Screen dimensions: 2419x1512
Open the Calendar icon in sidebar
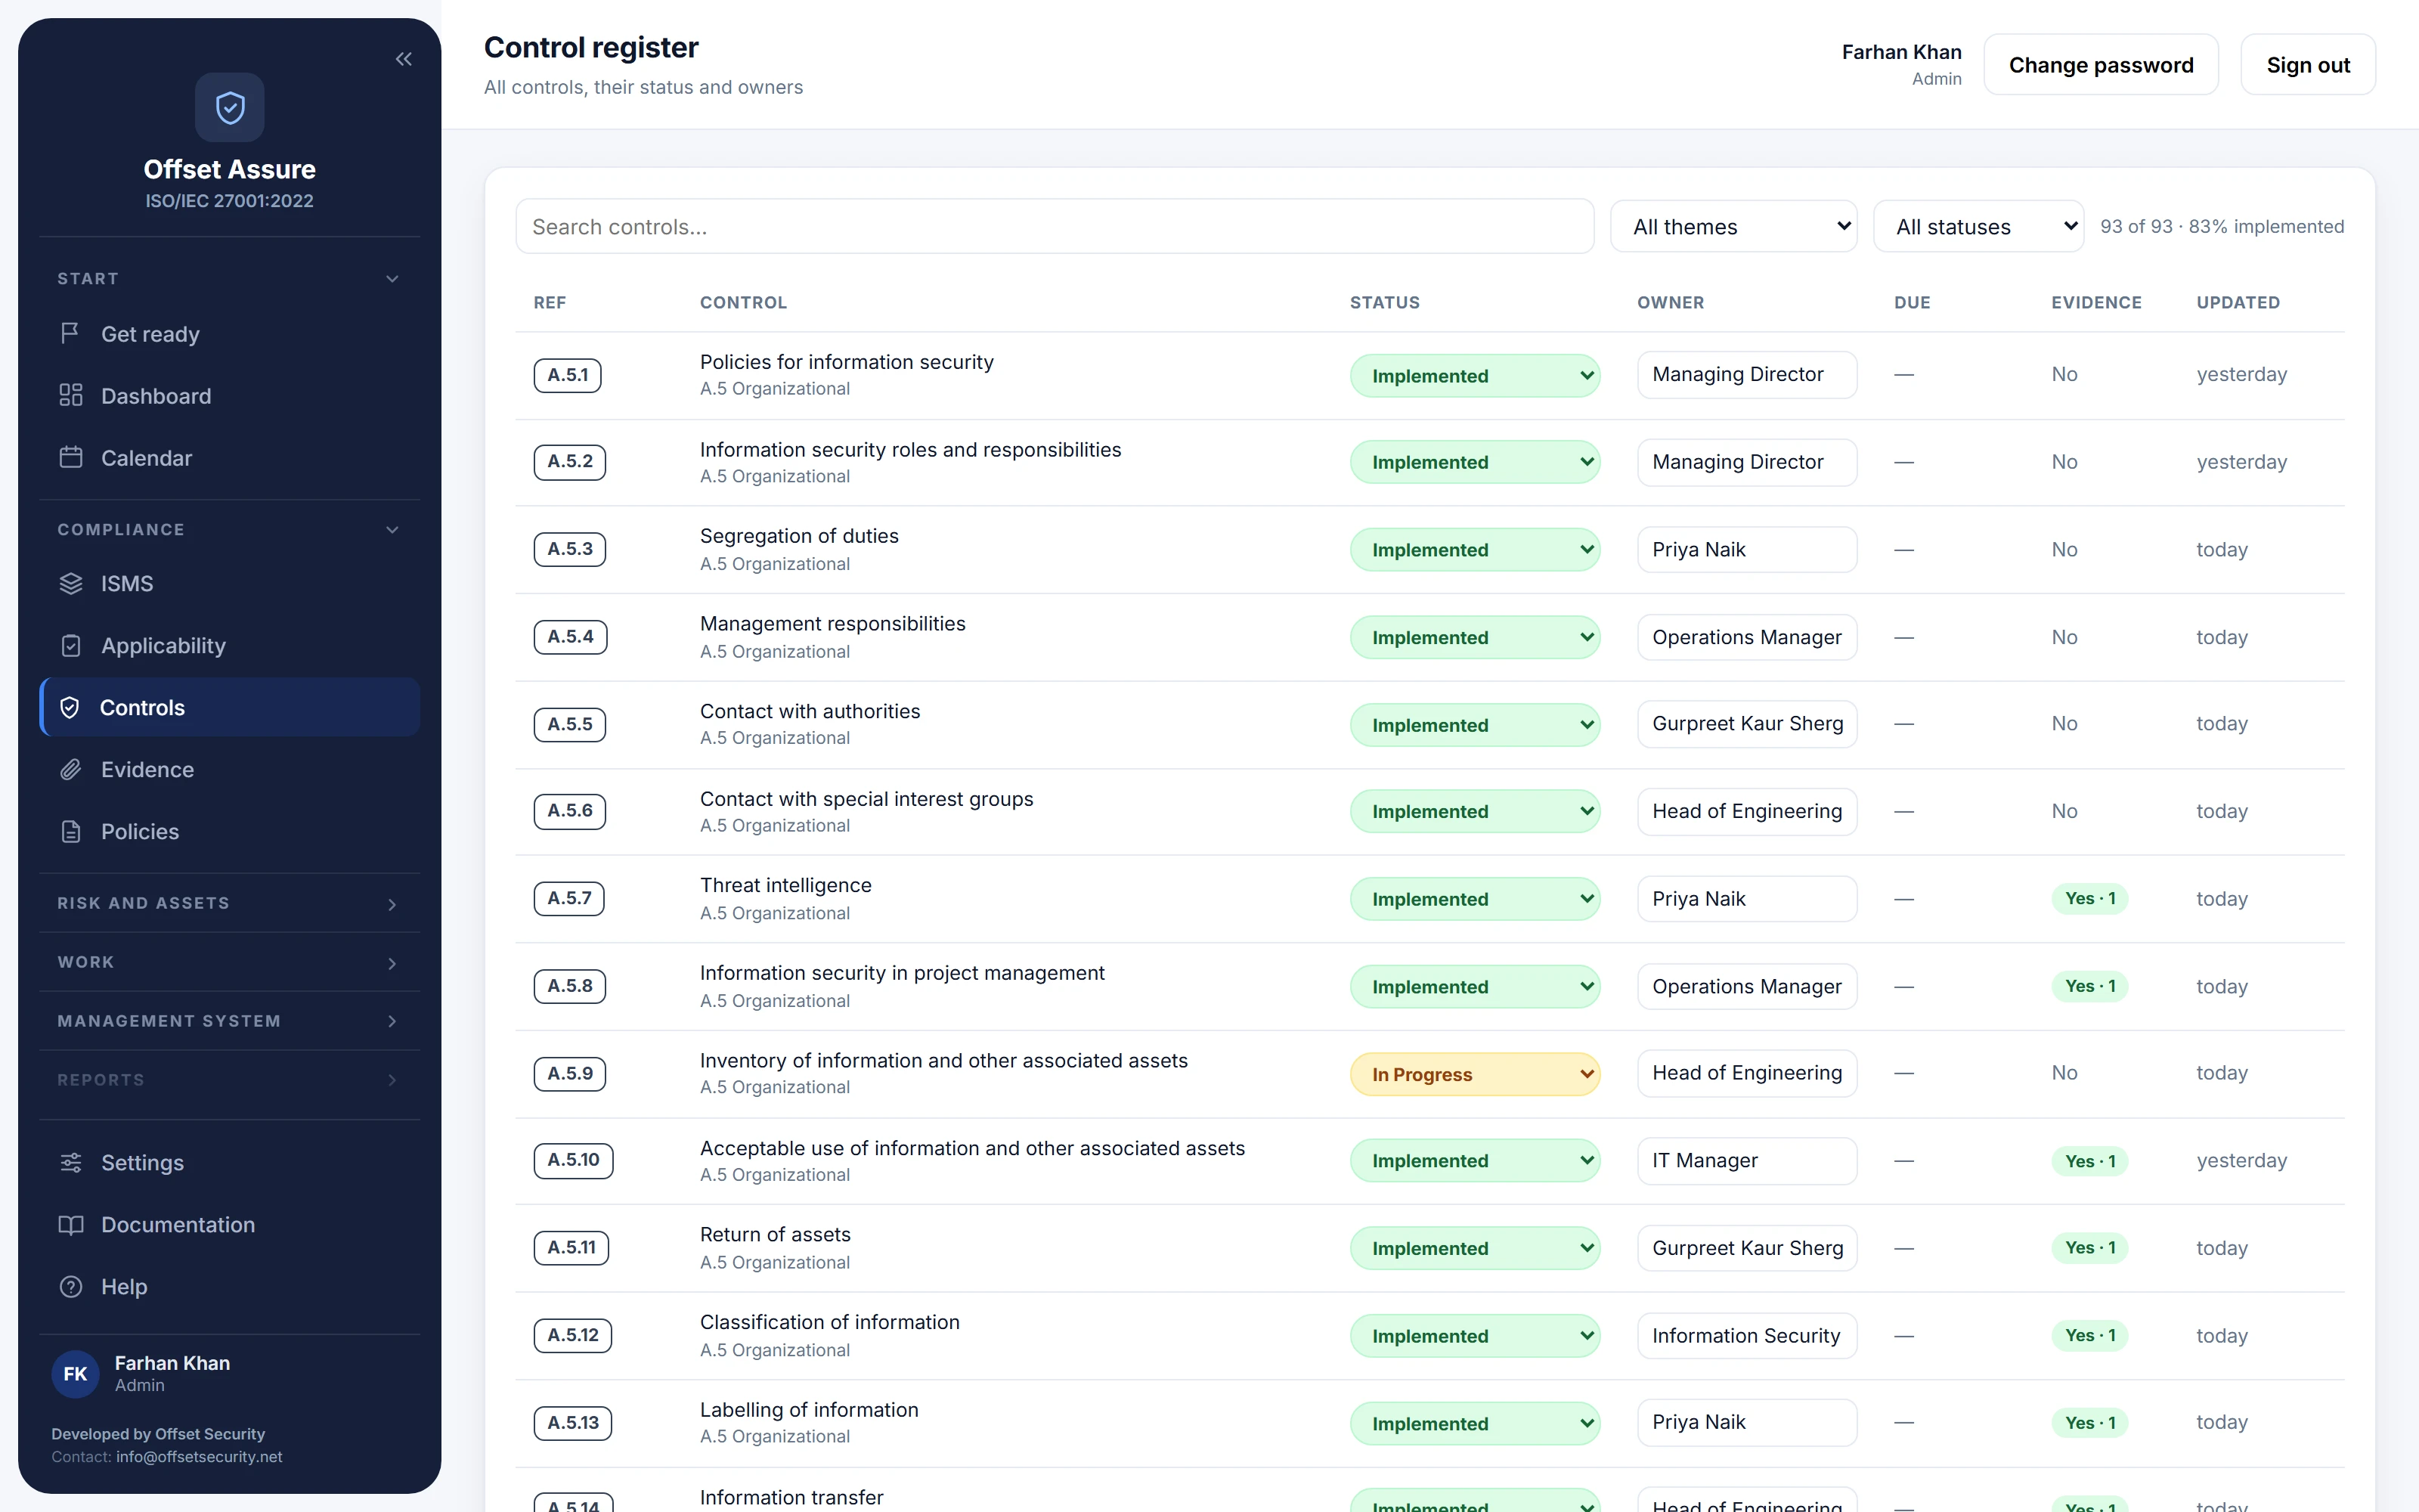70,457
